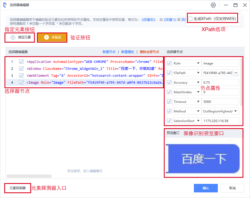
Task: Click the horizontal scrollbar under the node list
Action: [29, 176]
